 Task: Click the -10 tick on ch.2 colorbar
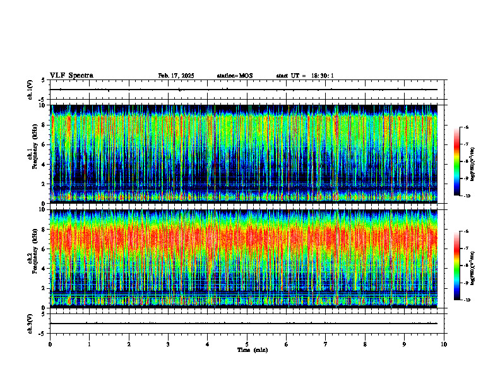(x=467, y=300)
